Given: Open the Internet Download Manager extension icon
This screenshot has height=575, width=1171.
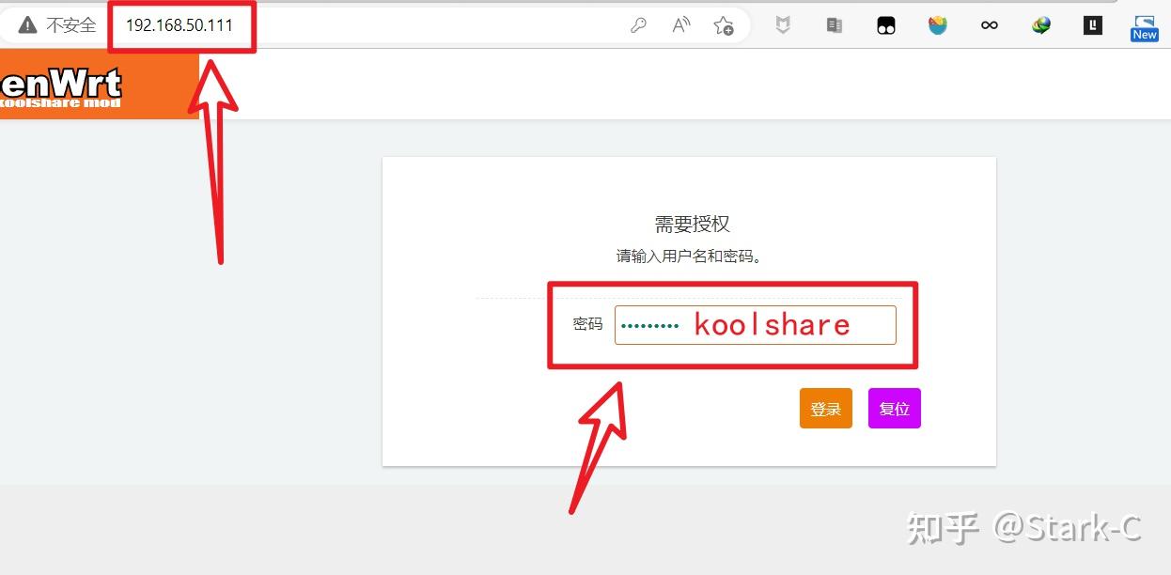Looking at the screenshot, I should click(1039, 25).
